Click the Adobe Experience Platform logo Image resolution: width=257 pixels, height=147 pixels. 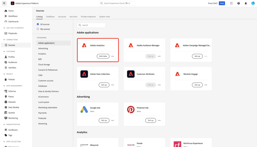pyautogui.click(x=12, y=3)
